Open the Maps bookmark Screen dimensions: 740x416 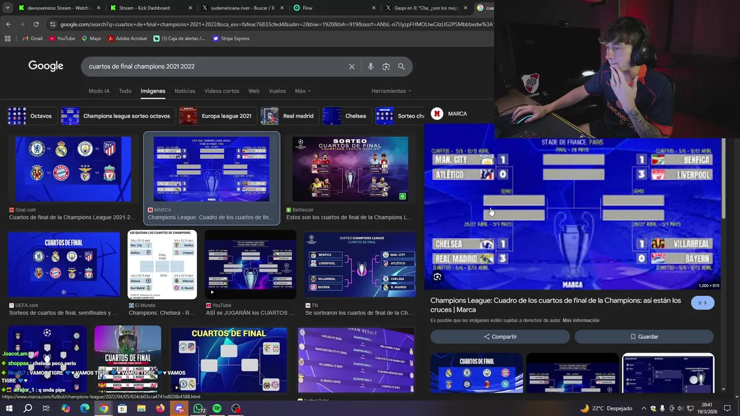click(91, 39)
